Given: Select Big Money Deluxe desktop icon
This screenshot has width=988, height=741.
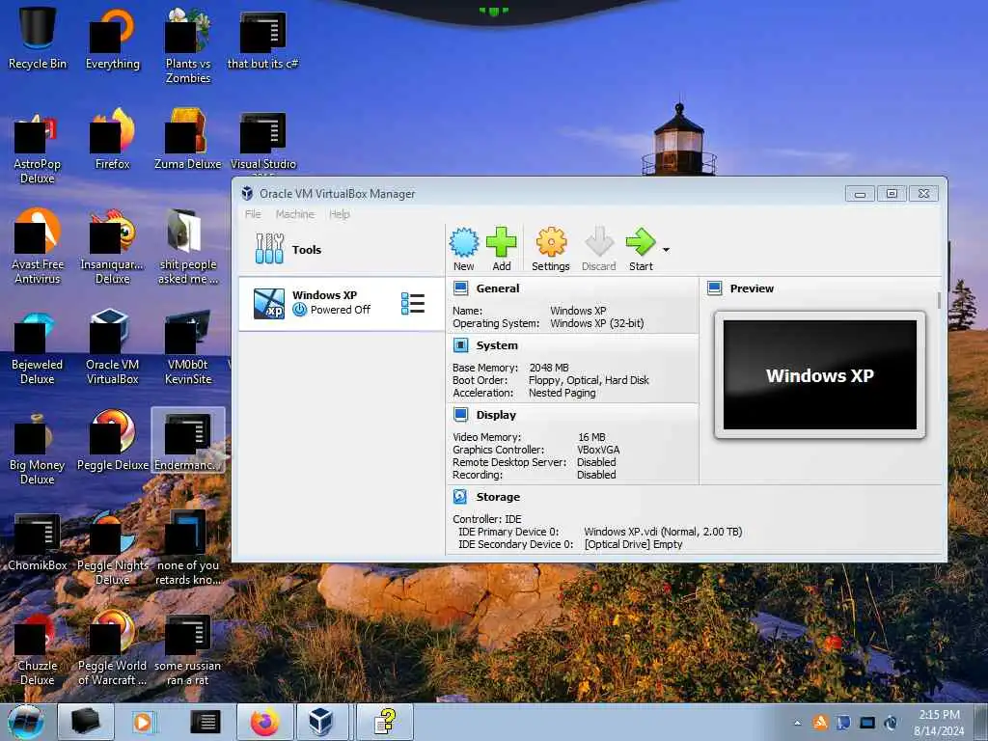Looking at the screenshot, I should point(38,448).
